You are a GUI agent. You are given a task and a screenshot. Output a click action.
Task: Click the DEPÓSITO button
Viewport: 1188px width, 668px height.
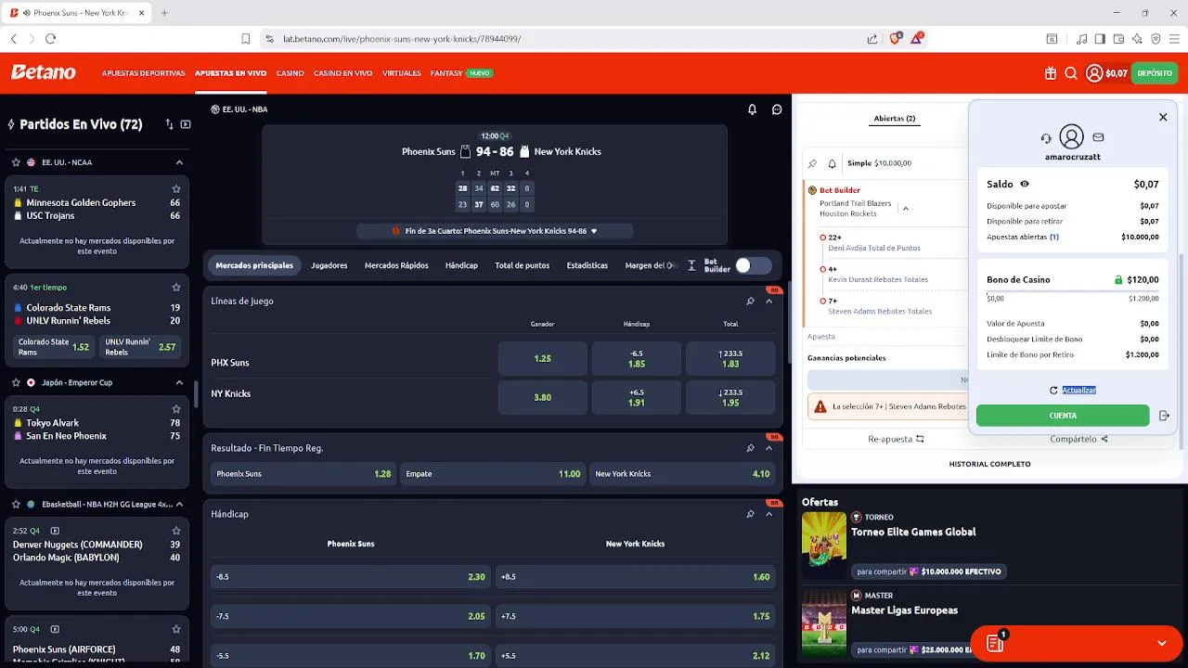tap(1155, 73)
